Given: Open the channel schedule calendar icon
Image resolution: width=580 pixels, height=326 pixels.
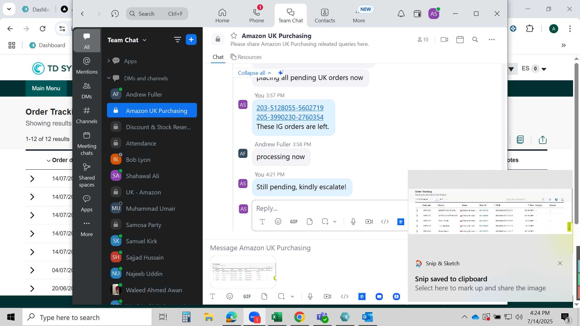Looking at the screenshot, I should point(460,40).
